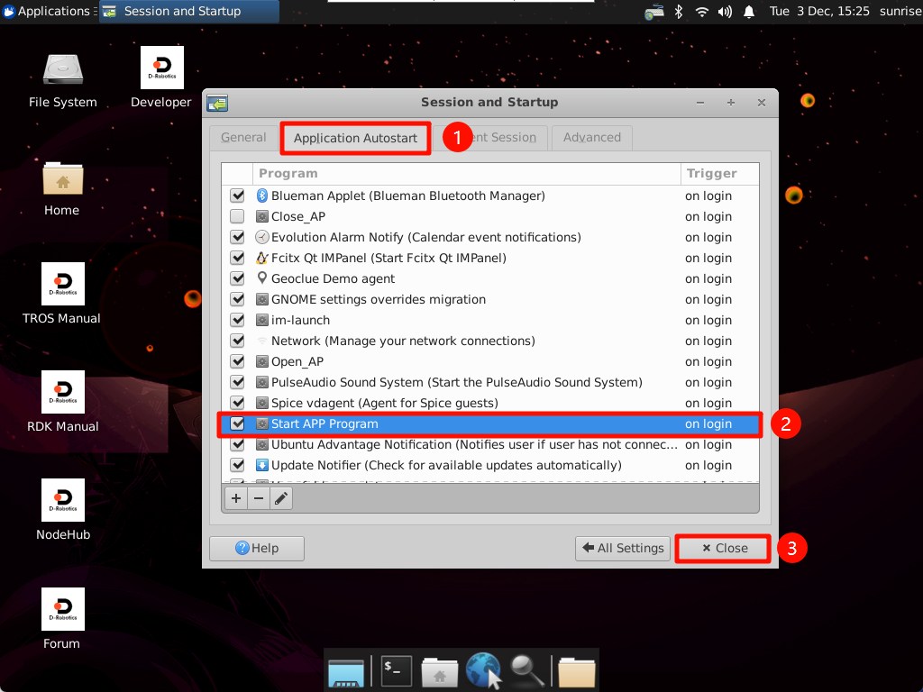Uncheck the PulseAudio Sound System checkbox
The width and height of the screenshot is (923, 692).
coord(237,382)
